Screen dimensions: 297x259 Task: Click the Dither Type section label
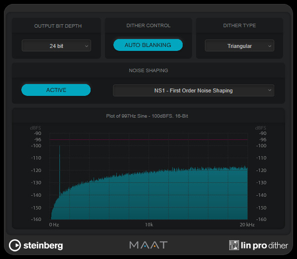coord(240,26)
